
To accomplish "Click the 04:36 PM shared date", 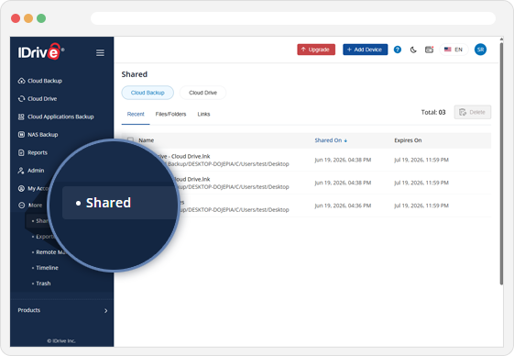I will (x=343, y=206).
